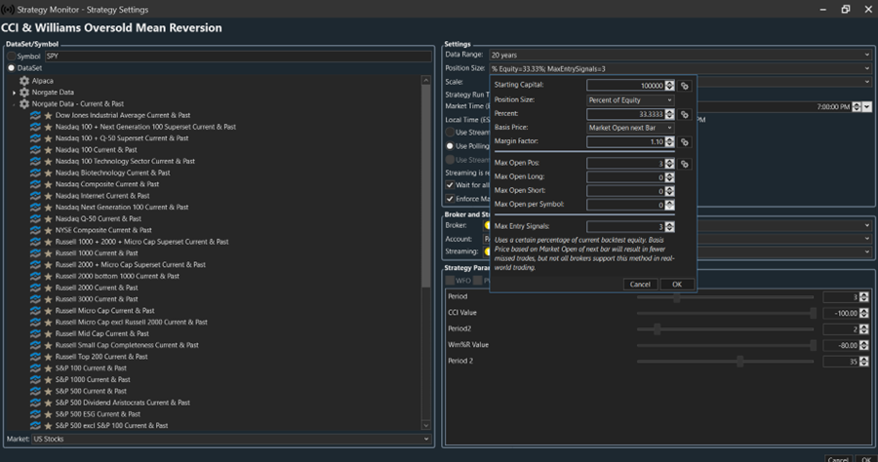Click the star icon for S&P 500 Current & Past
Image resolution: width=878 pixels, height=462 pixels.
pos(48,391)
